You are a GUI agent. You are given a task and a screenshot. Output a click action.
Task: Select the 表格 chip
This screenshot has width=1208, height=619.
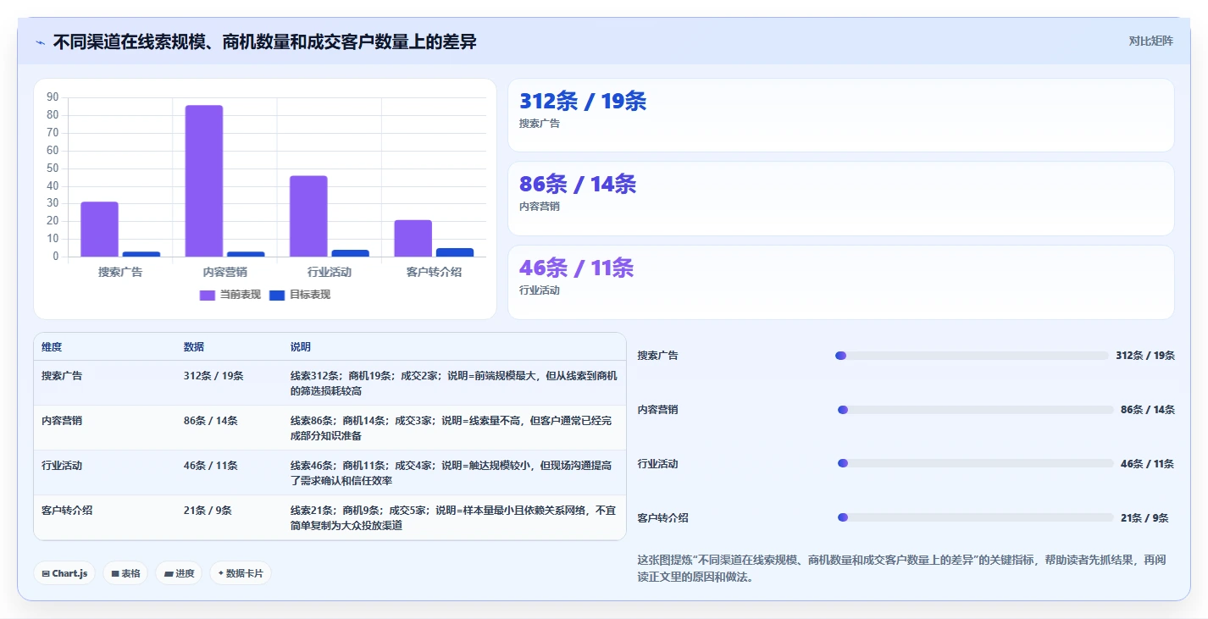click(x=125, y=573)
